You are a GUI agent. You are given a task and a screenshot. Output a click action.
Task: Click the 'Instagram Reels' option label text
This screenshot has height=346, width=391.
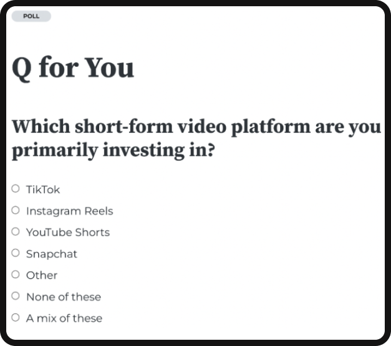tap(69, 211)
